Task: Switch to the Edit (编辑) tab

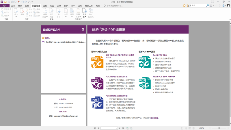Action: click(x=27, y=6)
